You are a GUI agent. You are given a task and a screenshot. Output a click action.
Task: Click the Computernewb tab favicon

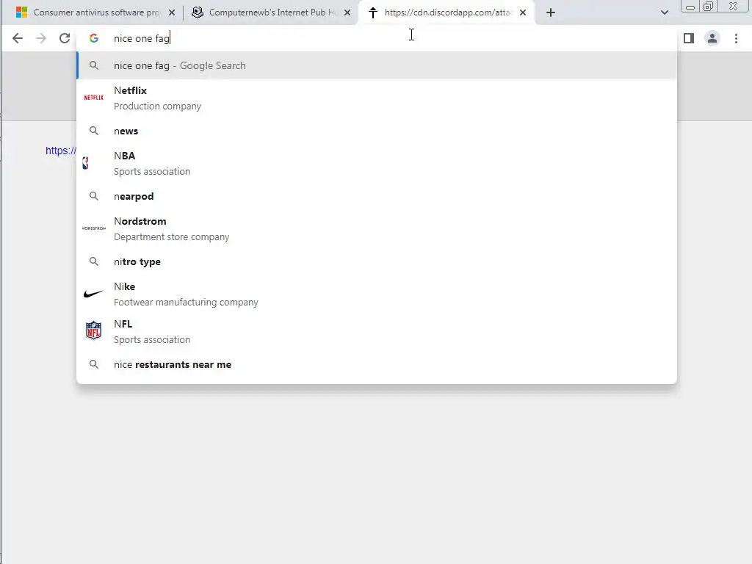point(197,12)
